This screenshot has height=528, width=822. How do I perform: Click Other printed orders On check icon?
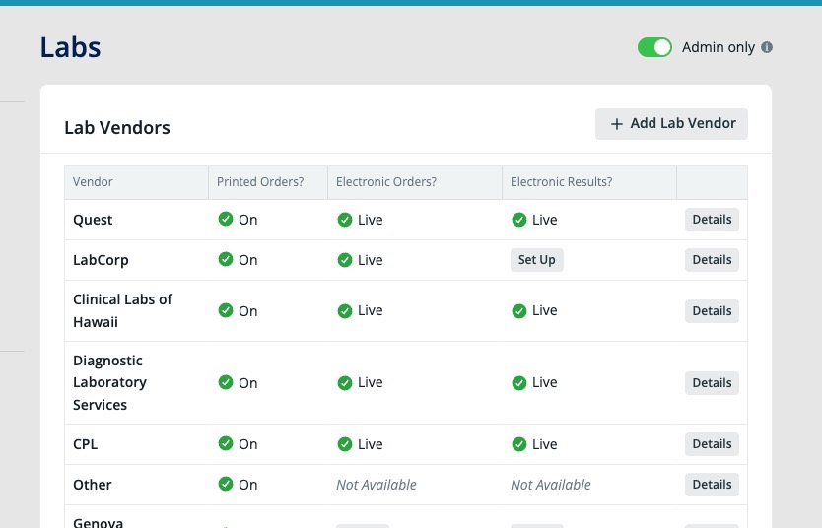pos(226,485)
